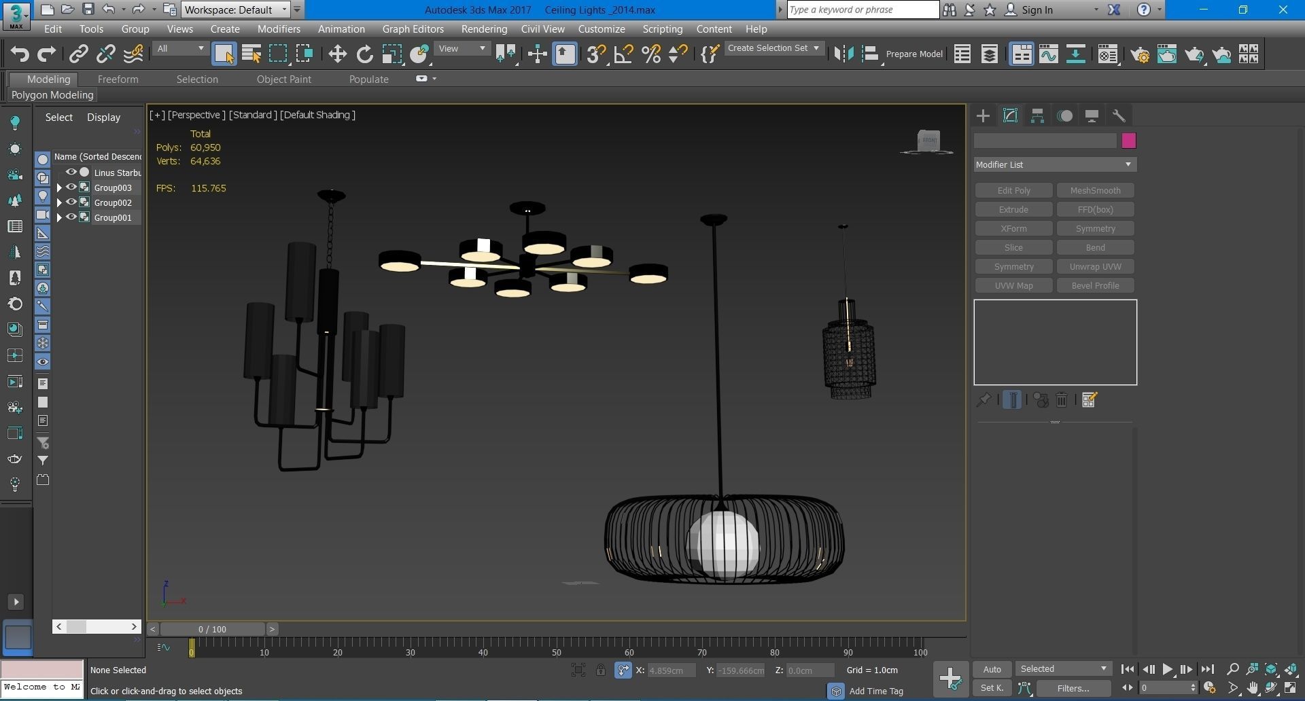This screenshot has width=1305, height=701.
Task: Click the scene explorer horizontal scrollbar
Action: [97, 626]
